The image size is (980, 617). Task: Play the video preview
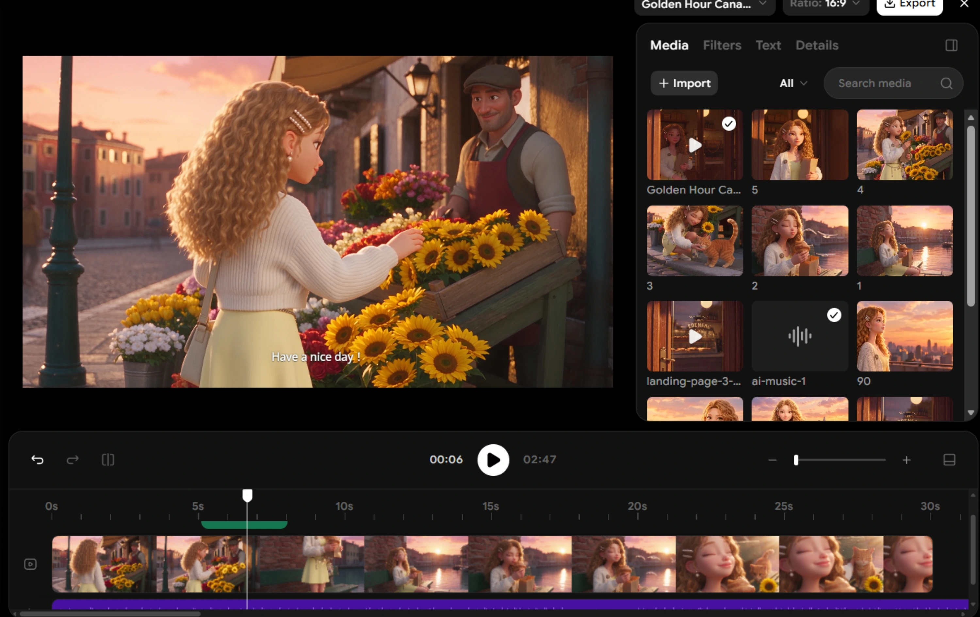(493, 460)
